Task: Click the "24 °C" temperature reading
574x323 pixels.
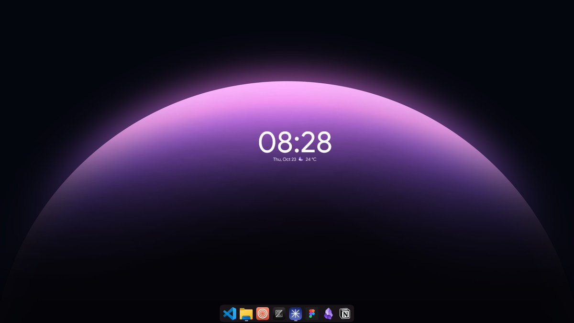Action: [311, 159]
